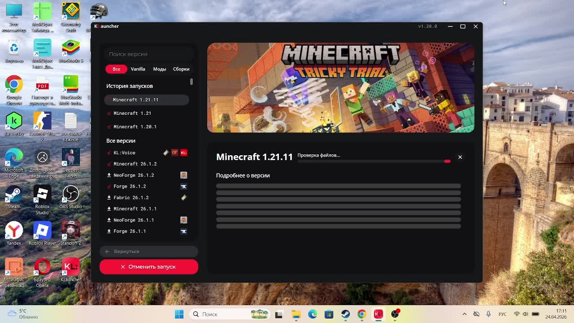Open the BlueStacks 5 desktop shortcut
Image resolution: width=574 pixels, height=323 pixels.
70,51
